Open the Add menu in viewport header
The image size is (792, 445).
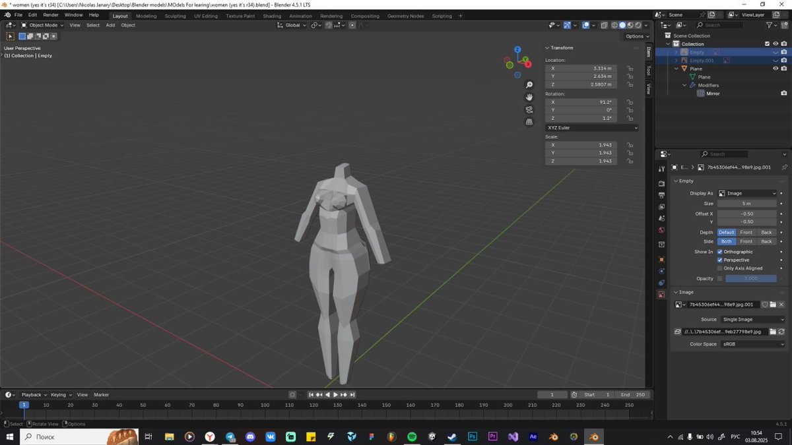[x=110, y=25]
